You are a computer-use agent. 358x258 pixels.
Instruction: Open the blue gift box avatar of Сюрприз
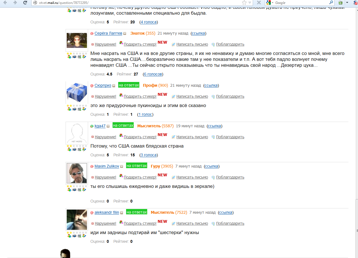pos(77,93)
